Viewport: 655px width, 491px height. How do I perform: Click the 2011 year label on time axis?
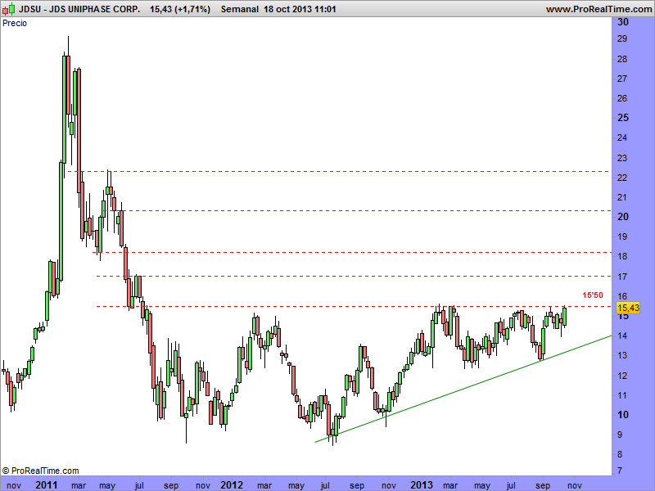click(x=47, y=484)
